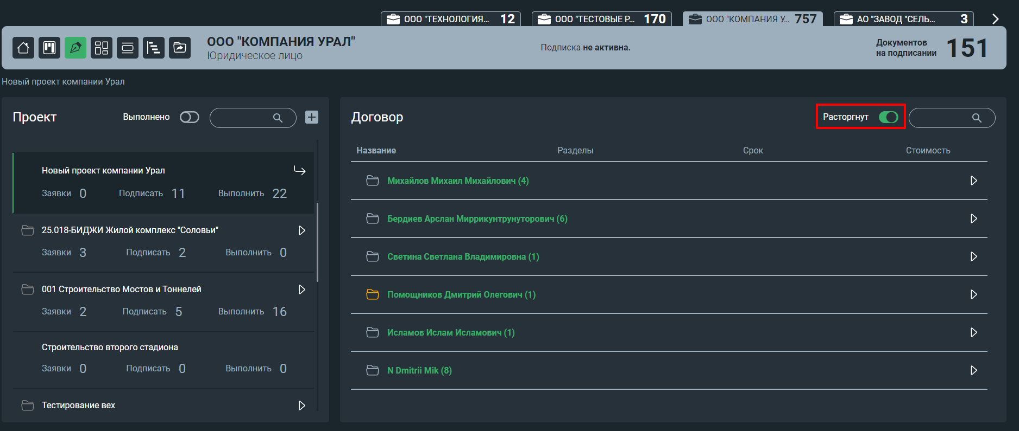
Task: Click the contract search input field
Action: click(x=952, y=118)
